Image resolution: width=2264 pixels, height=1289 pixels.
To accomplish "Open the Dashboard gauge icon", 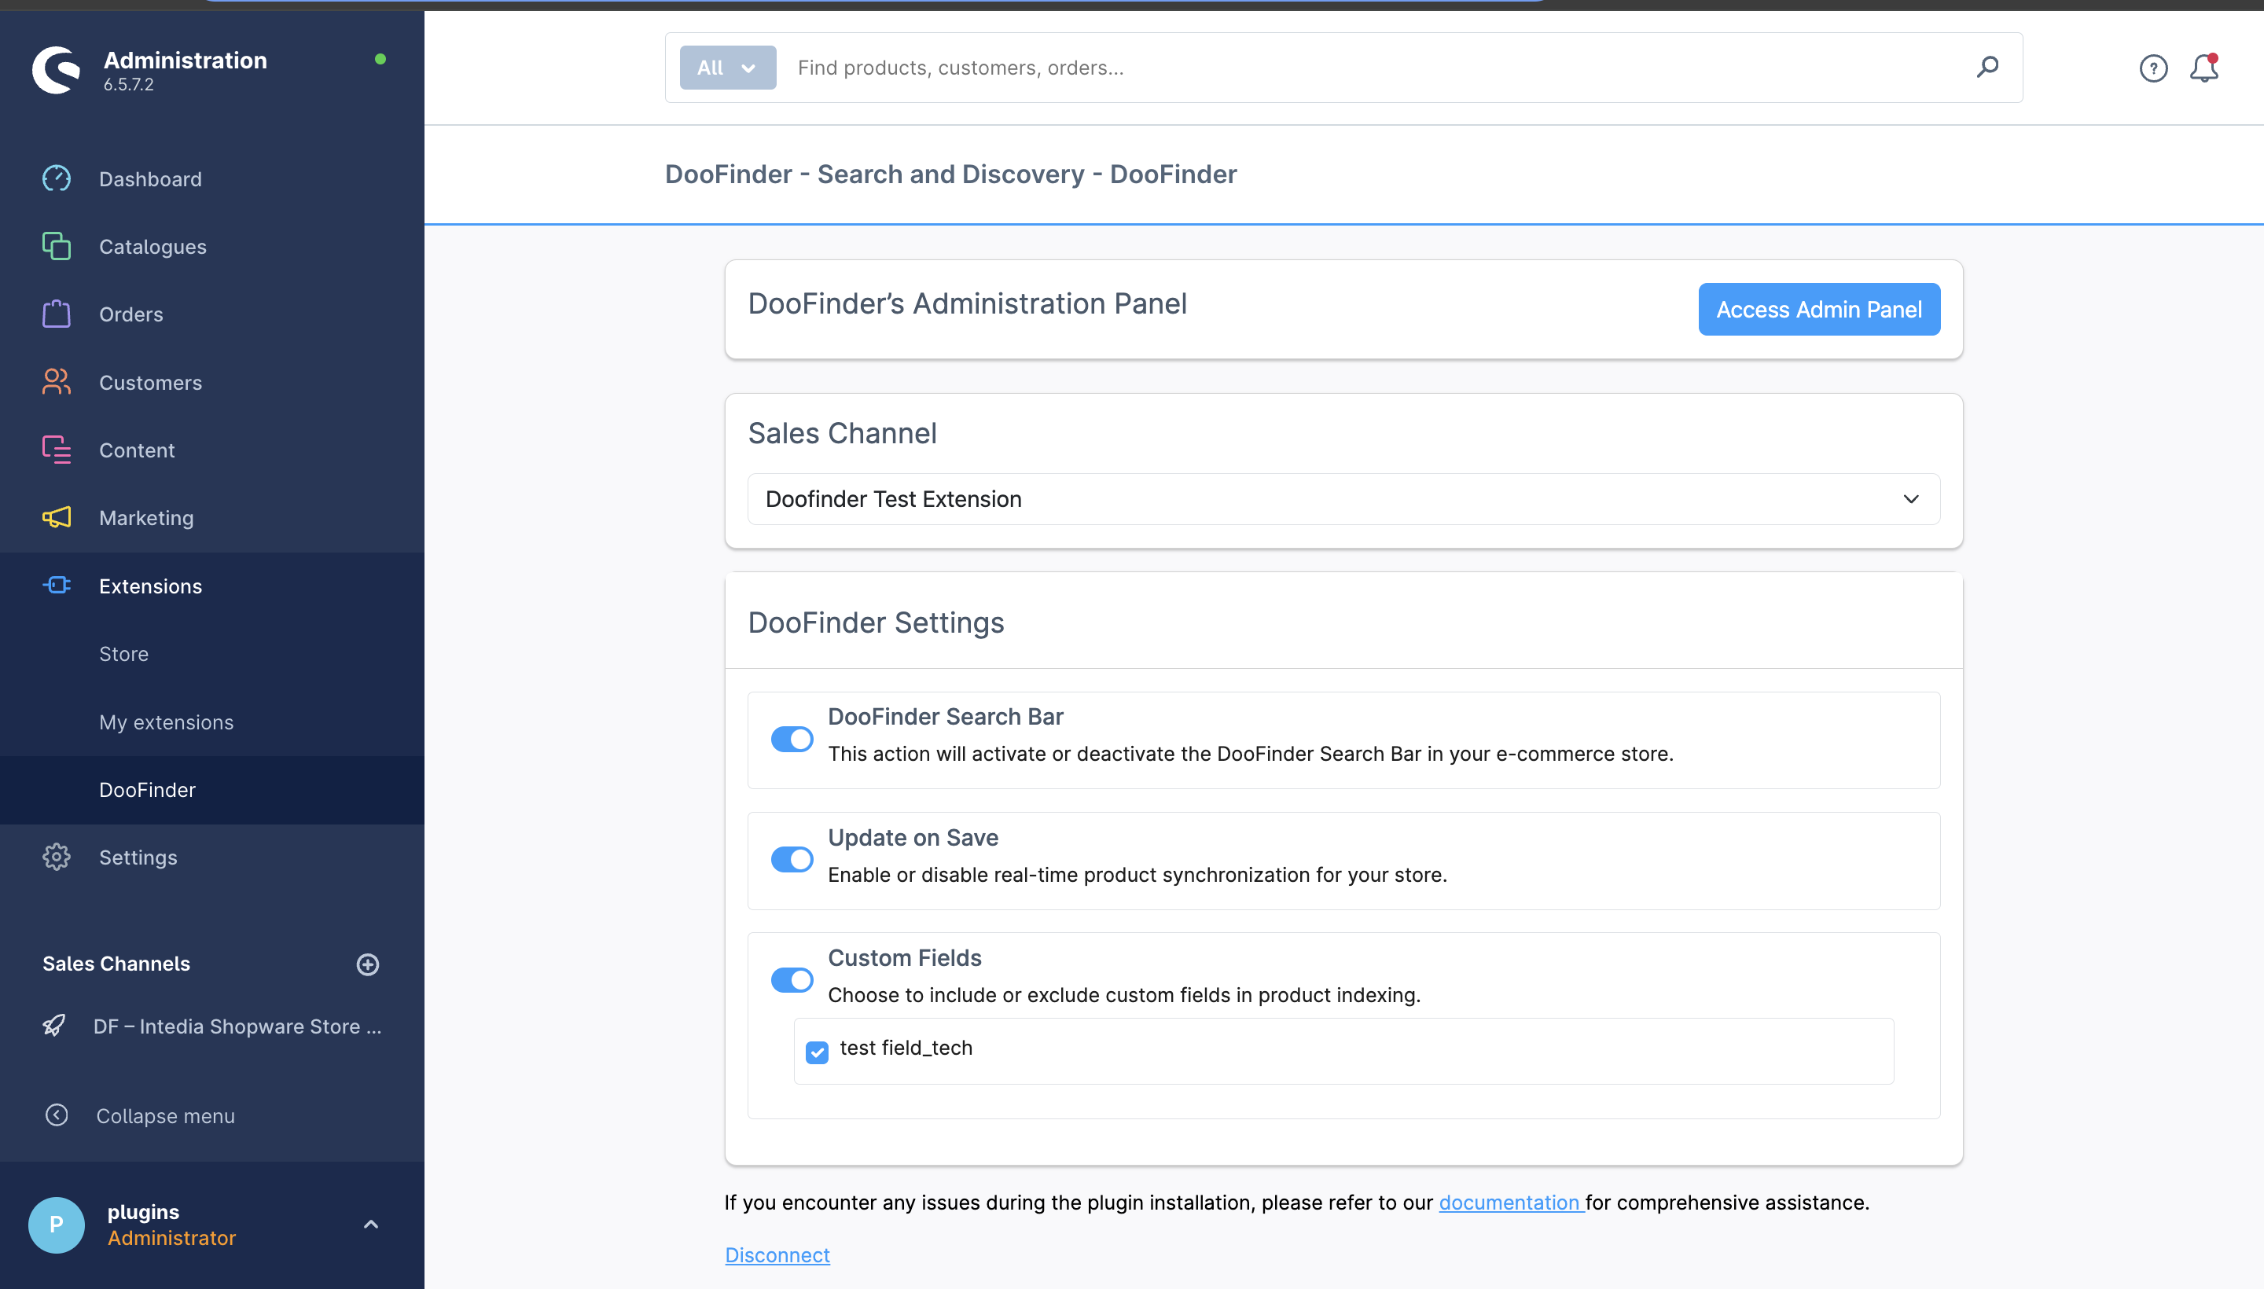I will (x=57, y=178).
